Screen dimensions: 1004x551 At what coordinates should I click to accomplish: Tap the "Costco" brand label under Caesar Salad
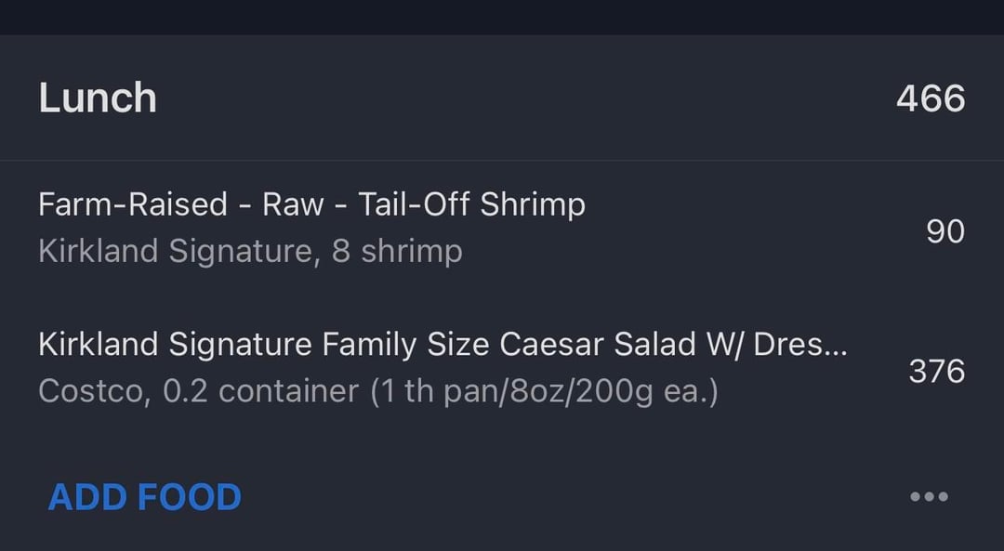coord(91,391)
